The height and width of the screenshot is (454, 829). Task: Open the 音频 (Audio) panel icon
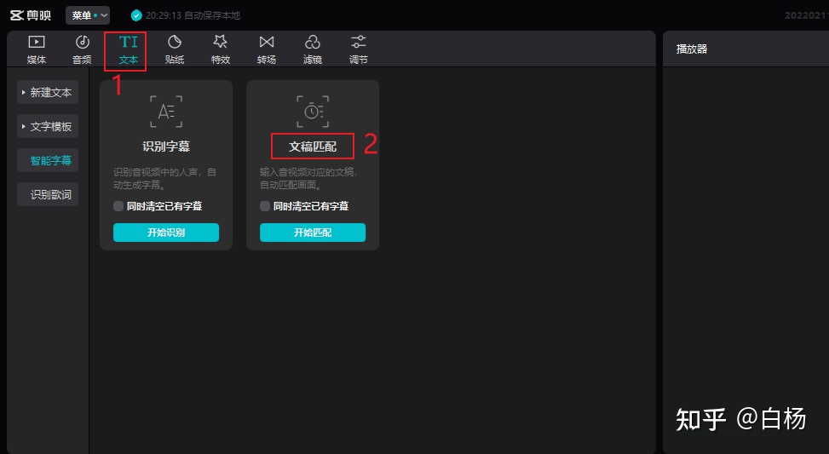click(x=82, y=43)
